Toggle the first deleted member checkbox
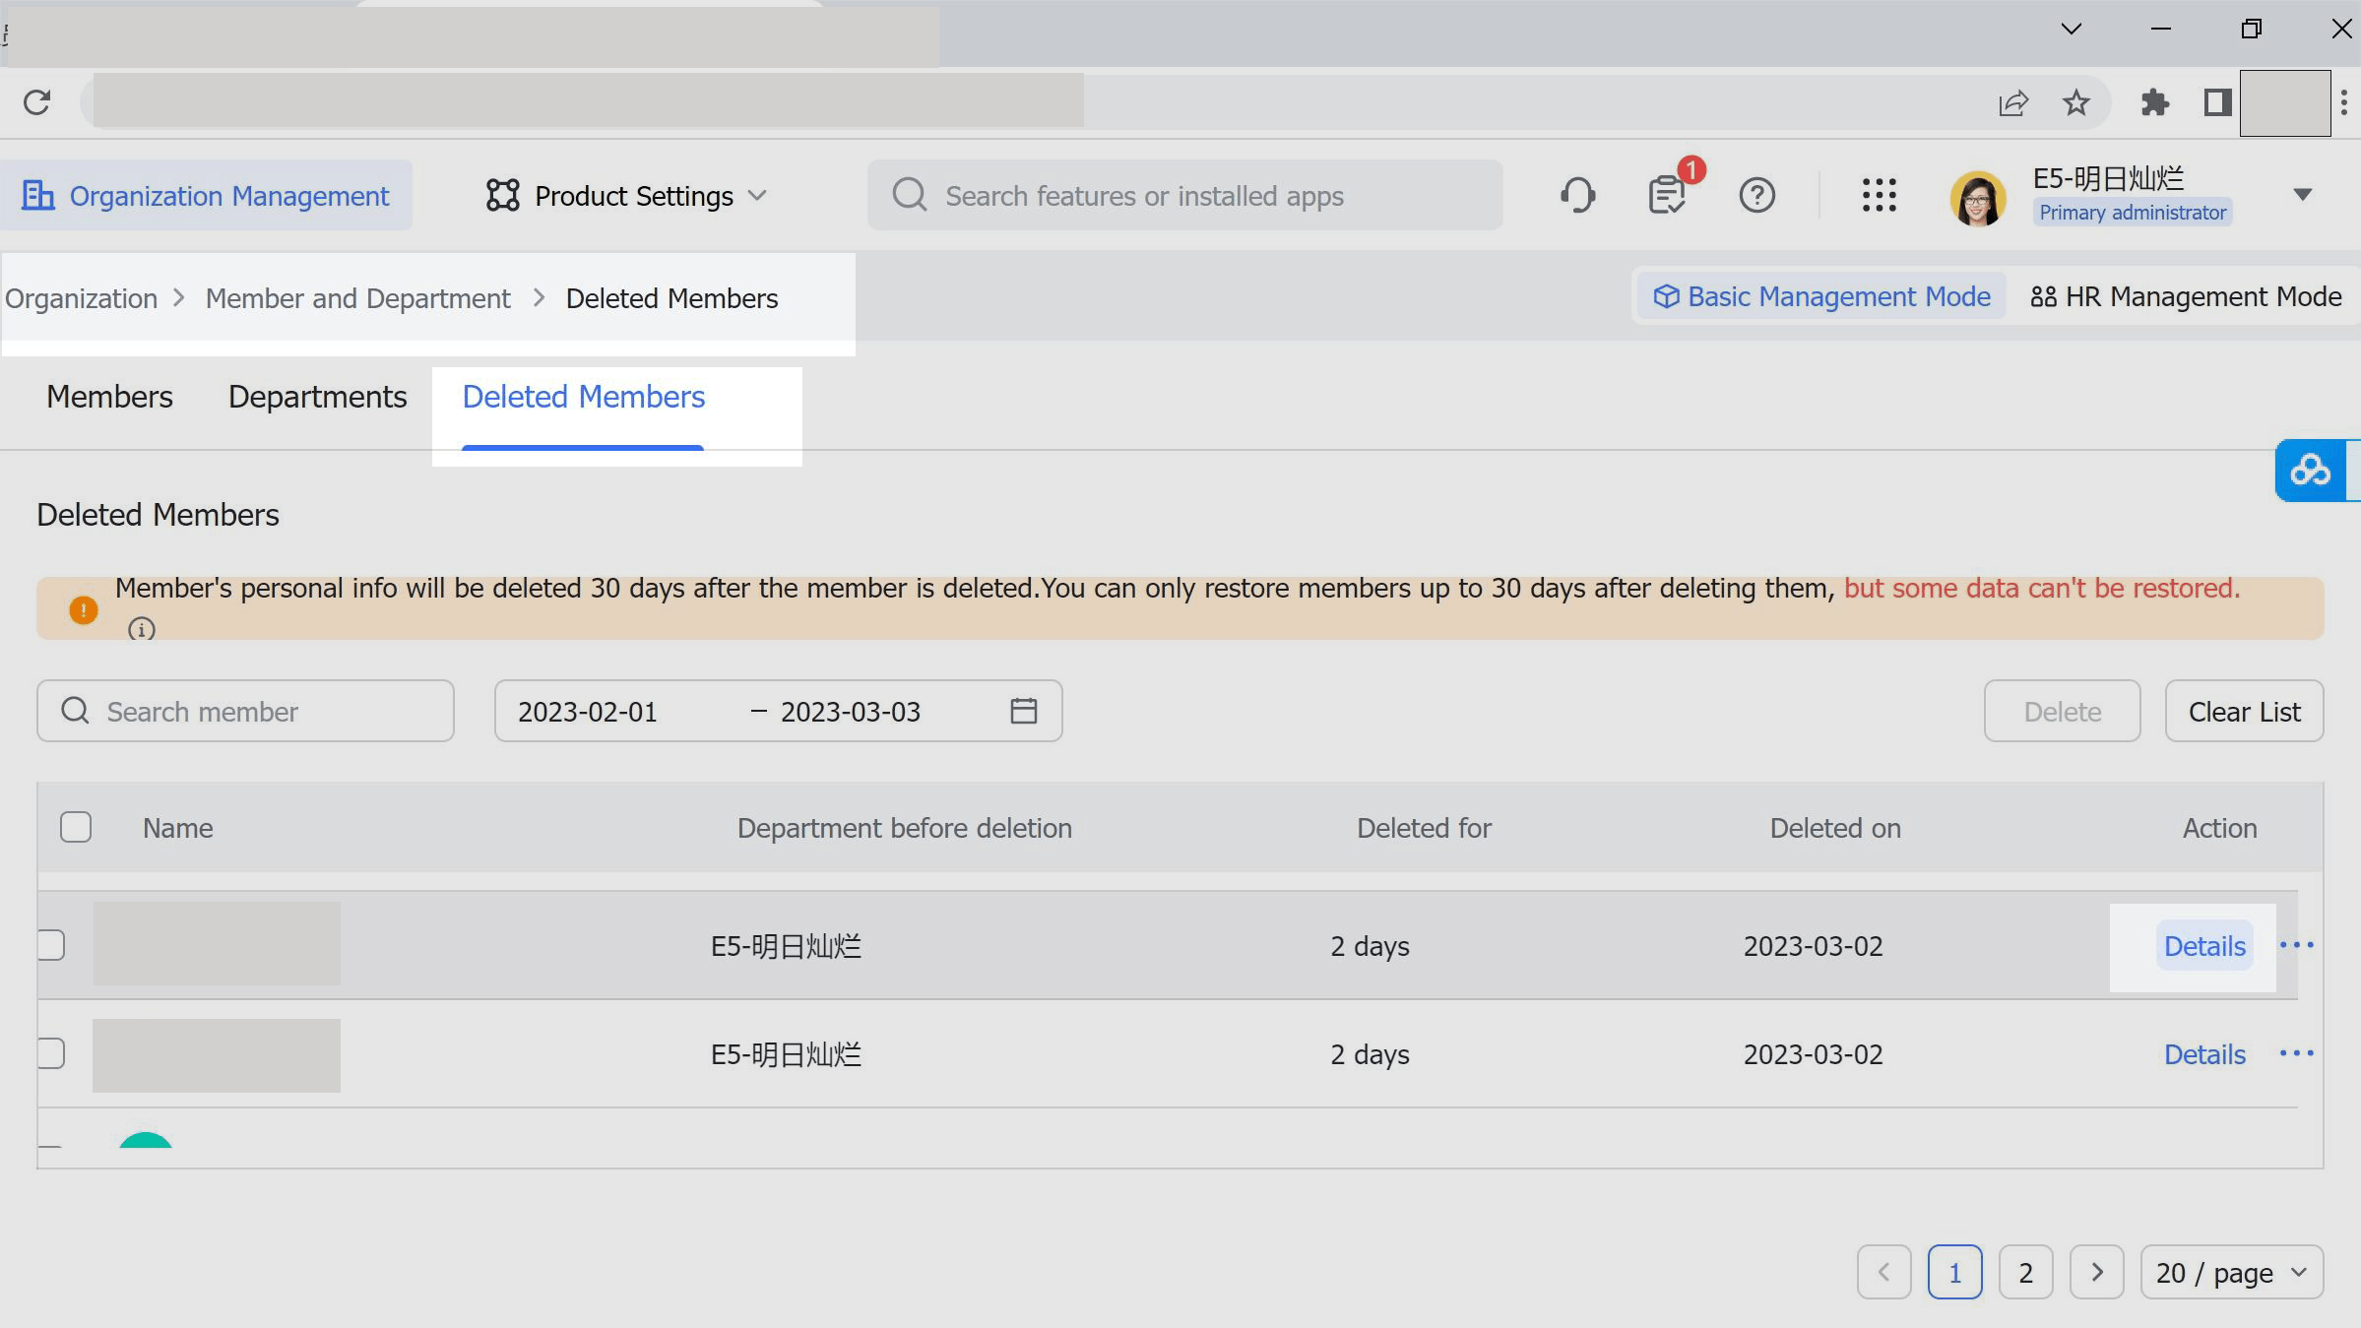2361x1328 pixels. (x=50, y=945)
